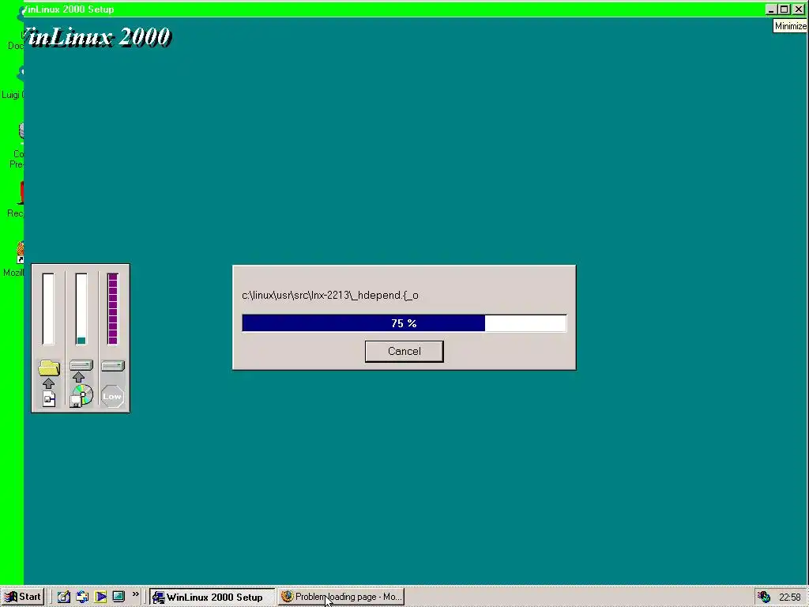Switch to Problem loading page Mozilla window

click(341, 597)
